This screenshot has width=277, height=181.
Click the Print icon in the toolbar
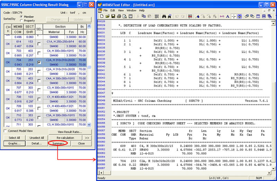click(118, 16)
